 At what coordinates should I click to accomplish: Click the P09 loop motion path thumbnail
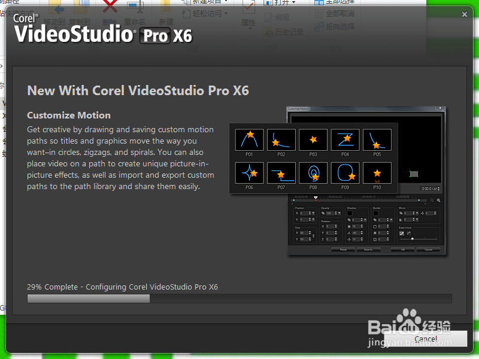(345, 173)
